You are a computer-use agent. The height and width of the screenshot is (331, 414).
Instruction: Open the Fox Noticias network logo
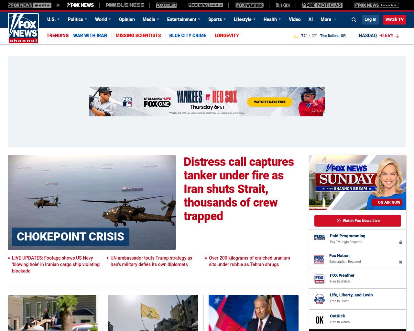pyautogui.click(x=322, y=5)
